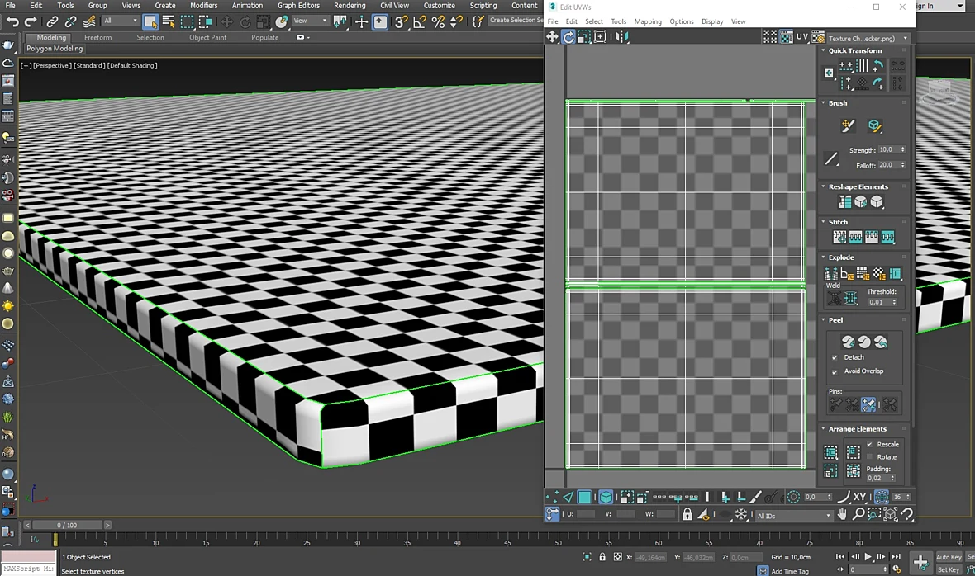Click the Auto Key button

pyautogui.click(x=949, y=557)
